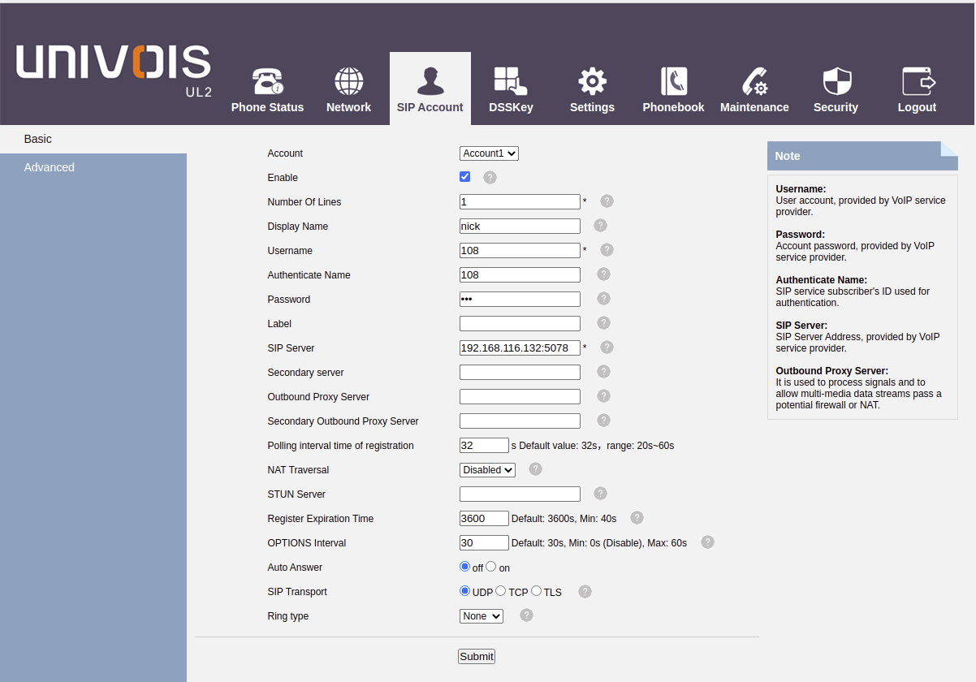Select TCP for SIP Transport
Image resolution: width=976 pixels, height=682 pixels.
pos(501,591)
